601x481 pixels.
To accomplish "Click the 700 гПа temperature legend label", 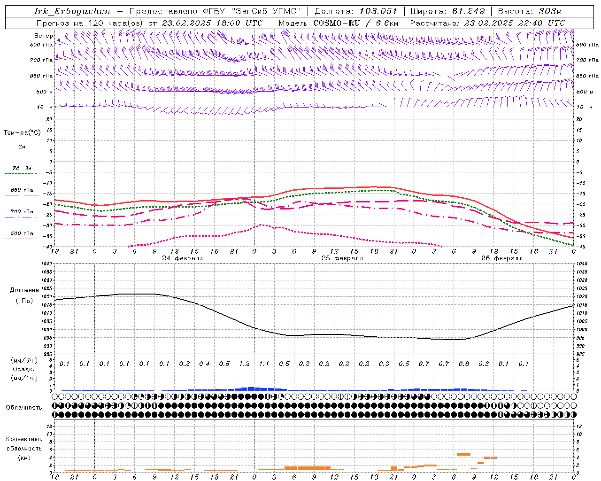I will coord(22,212).
